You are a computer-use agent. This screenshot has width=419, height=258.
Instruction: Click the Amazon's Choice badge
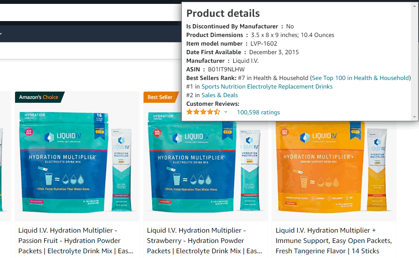coord(39,97)
